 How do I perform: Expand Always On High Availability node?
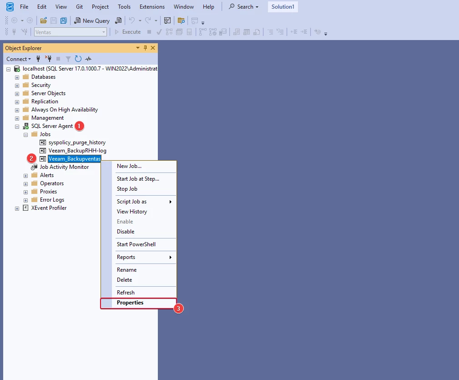pos(17,110)
